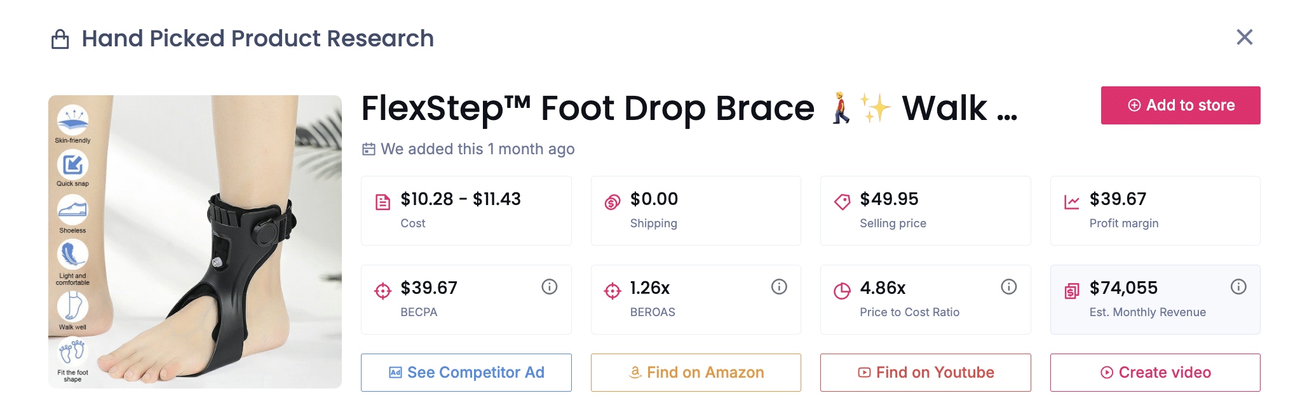Click the coin icon next to Shipping

pyautogui.click(x=611, y=200)
